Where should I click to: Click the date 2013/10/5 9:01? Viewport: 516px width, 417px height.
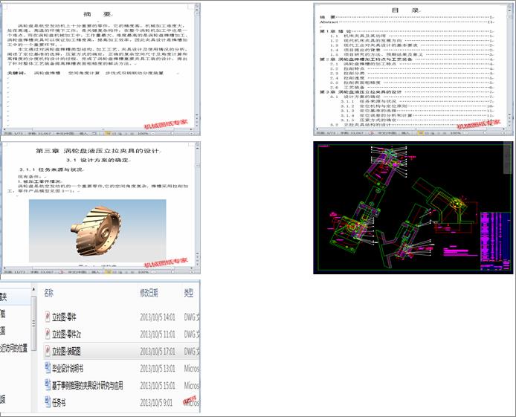pos(156,403)
